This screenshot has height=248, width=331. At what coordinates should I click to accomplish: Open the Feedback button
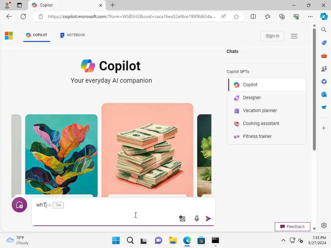click(292, 226)
